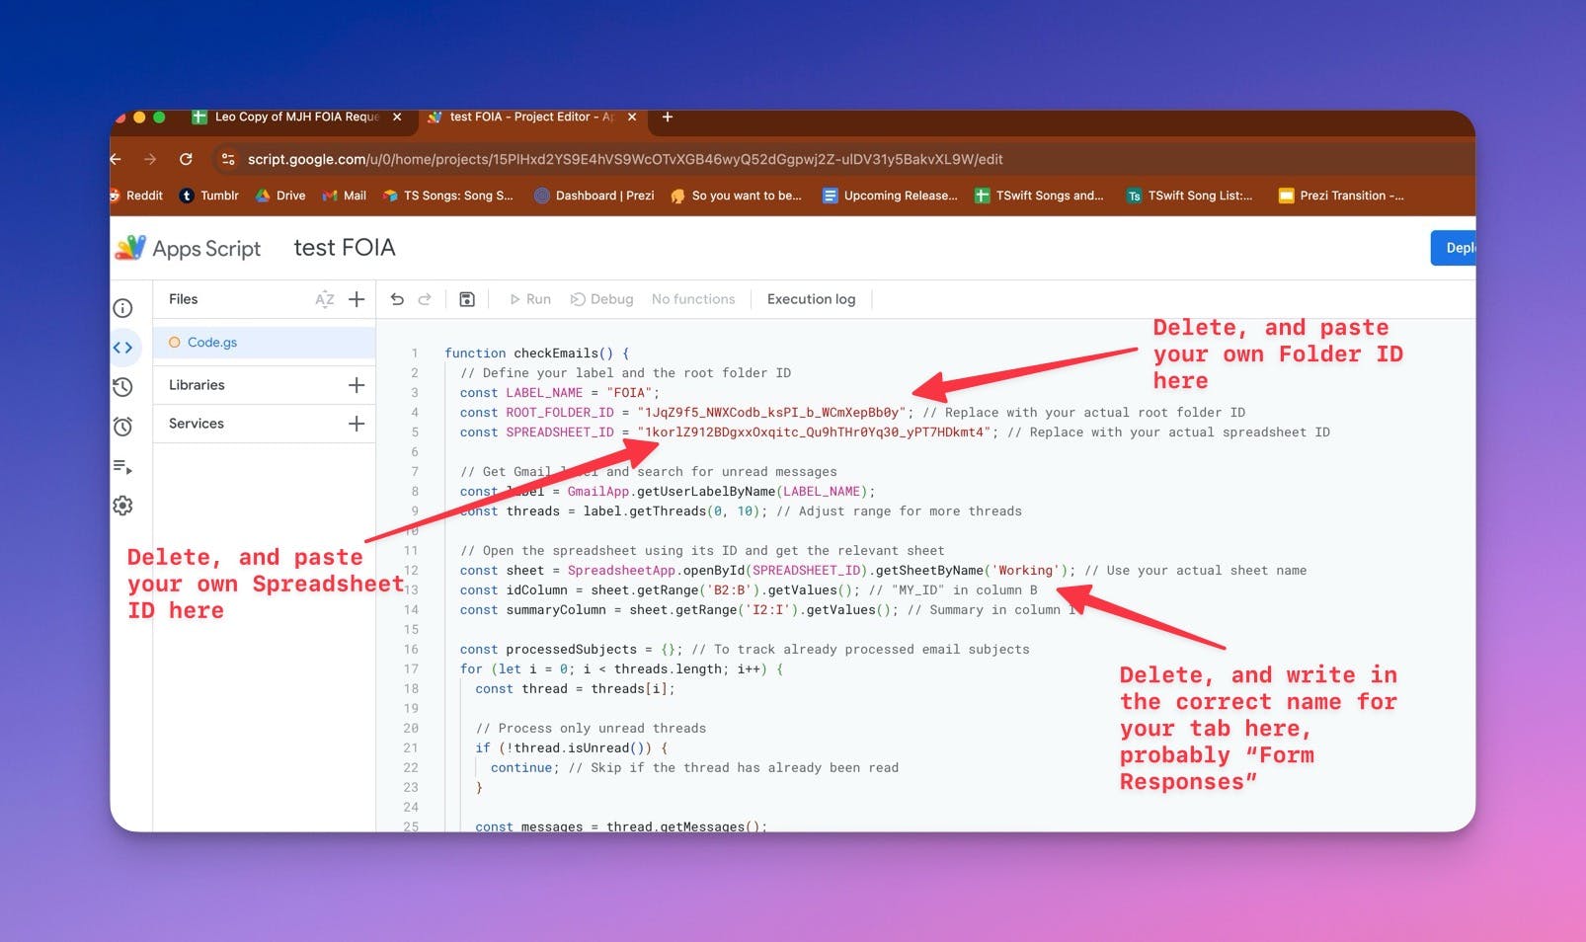This screenshot has height=942, width=1586.
Task: Go back with browser back arrow
Action: [x=116, y=159]
